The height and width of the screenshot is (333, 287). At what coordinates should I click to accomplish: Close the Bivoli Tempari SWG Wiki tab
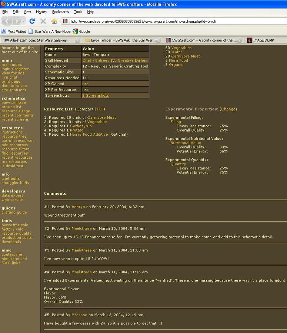[159, 40]
